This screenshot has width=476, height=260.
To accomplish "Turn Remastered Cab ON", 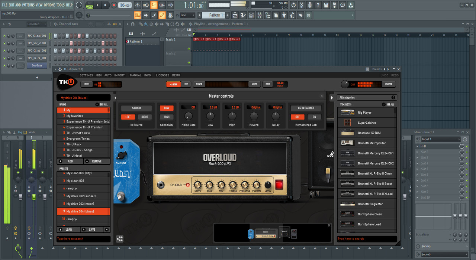I will point(315,117).
